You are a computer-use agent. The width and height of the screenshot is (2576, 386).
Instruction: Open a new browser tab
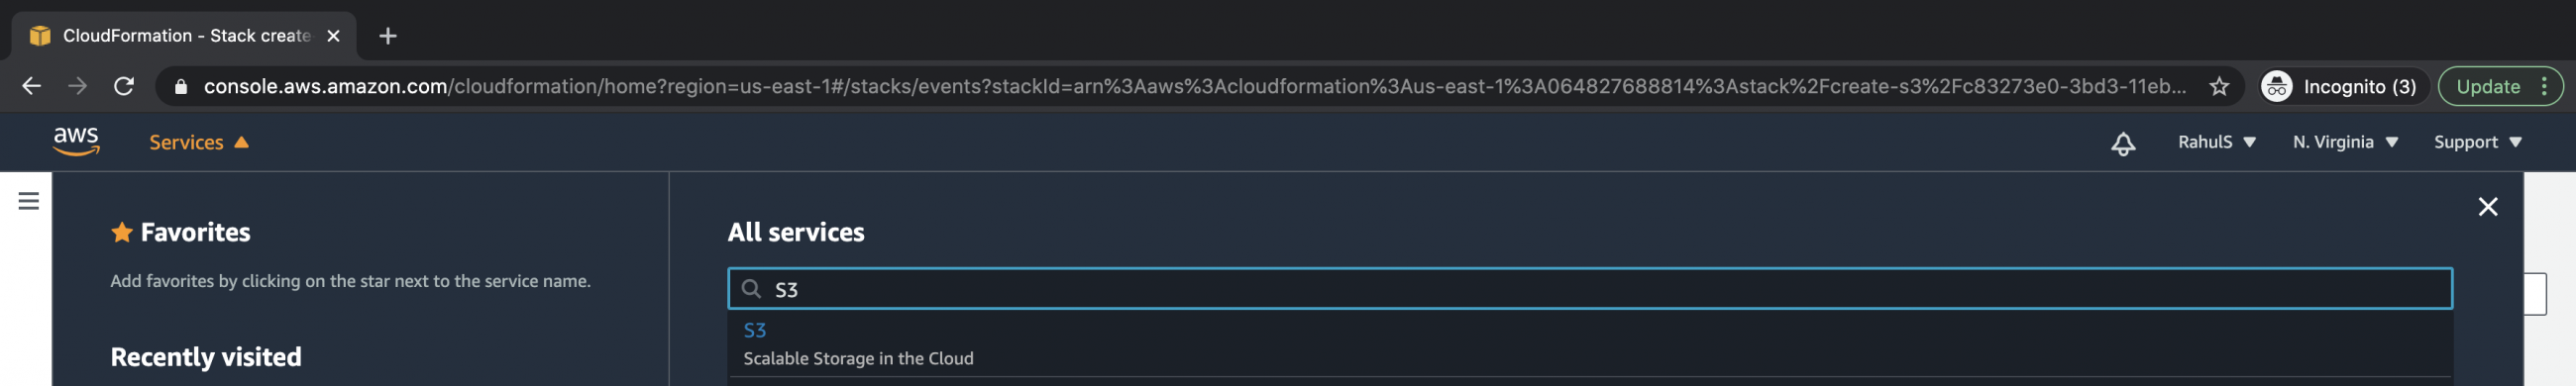pos(388,36)
